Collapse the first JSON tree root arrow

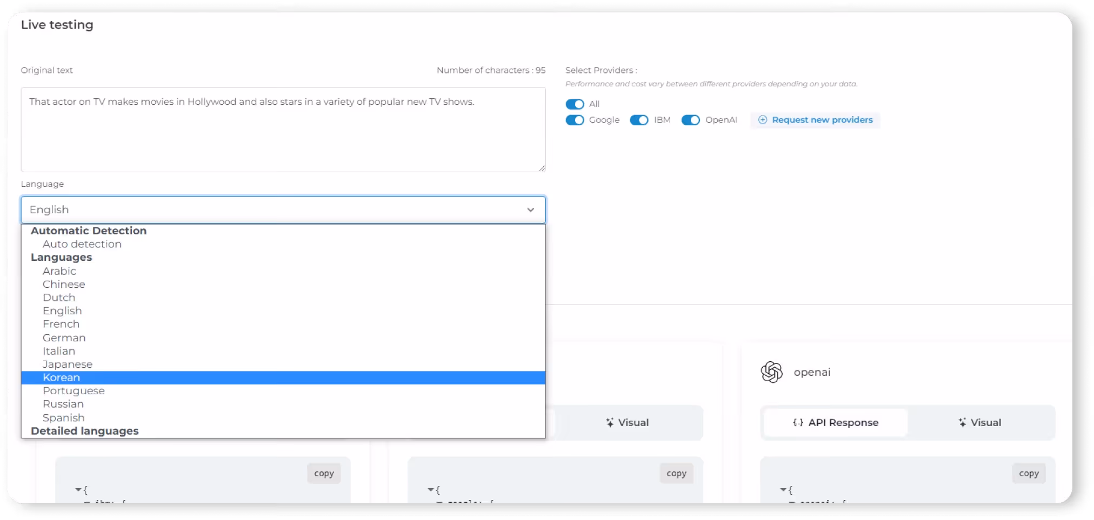click(x=78, y=490)
